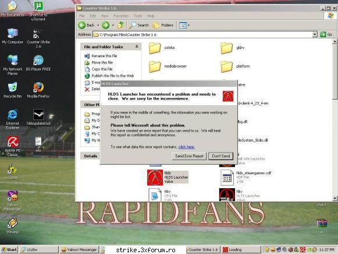Expand the address bar dropdown arrow

point(315,34)
